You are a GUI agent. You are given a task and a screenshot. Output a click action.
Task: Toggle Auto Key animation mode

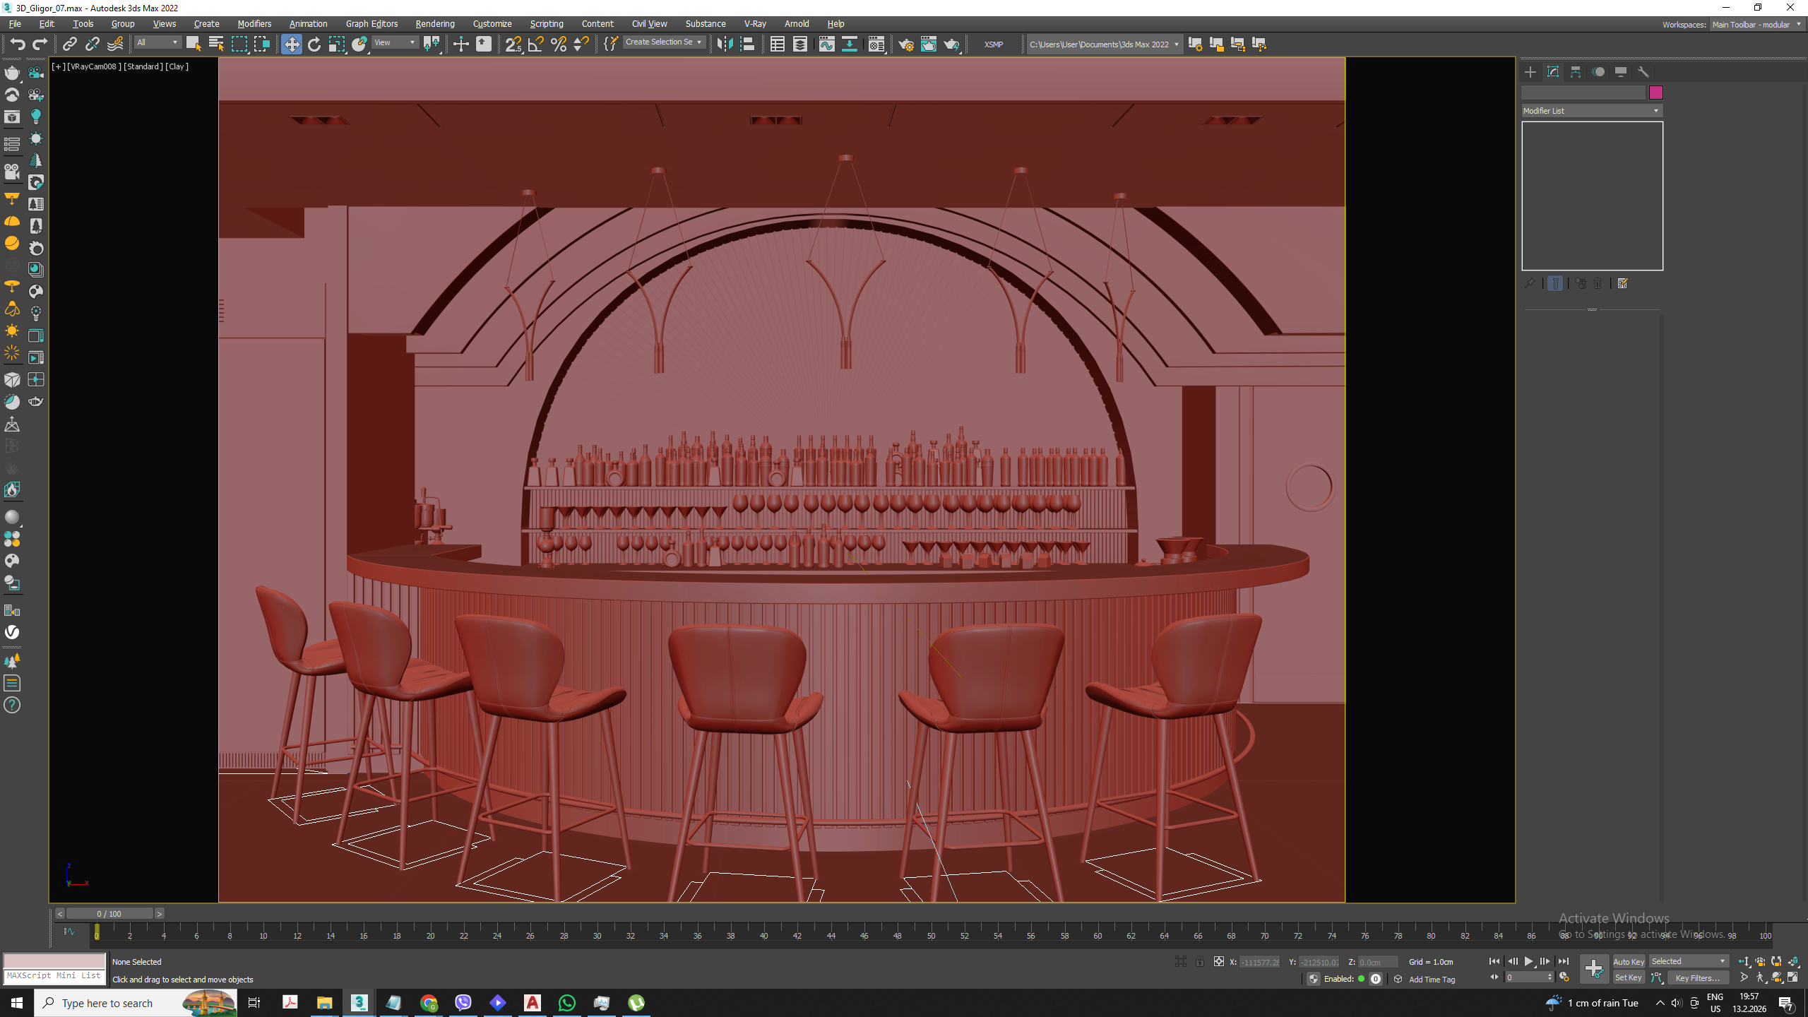1628,962
